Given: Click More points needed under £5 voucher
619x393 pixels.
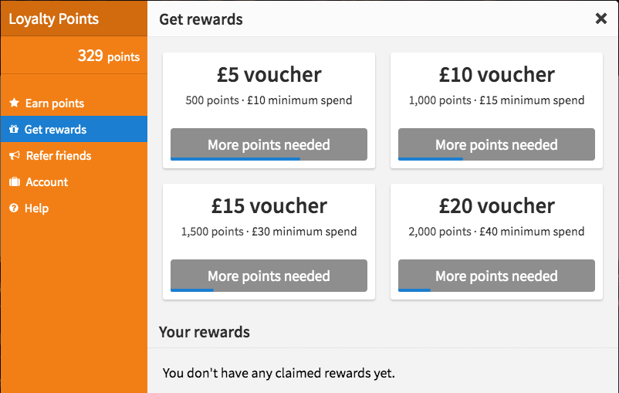Looking at the screenshot, I should (269, 144).
